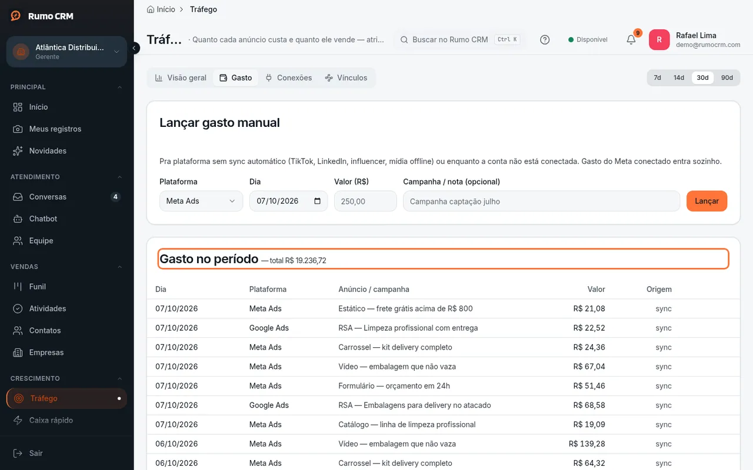
Task: Select the 30d period option
Action: click(x=702, y=78)
